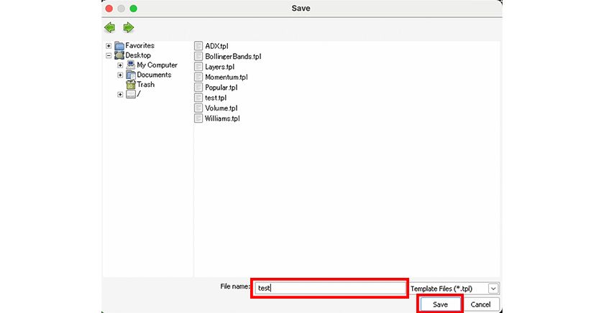Click the Momentum.tpl file icon
Image resolution: width=604 pixels, height=313 pixels.
pos(198,78)
